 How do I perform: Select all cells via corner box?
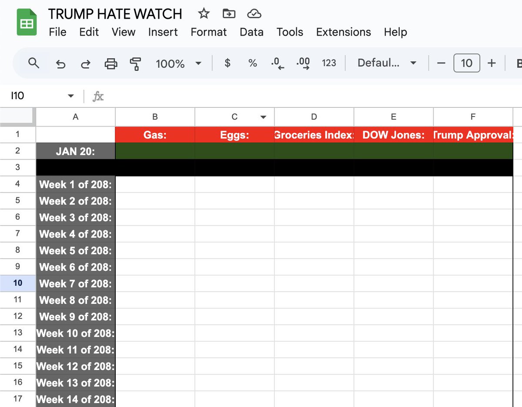[x=18, y=117]
